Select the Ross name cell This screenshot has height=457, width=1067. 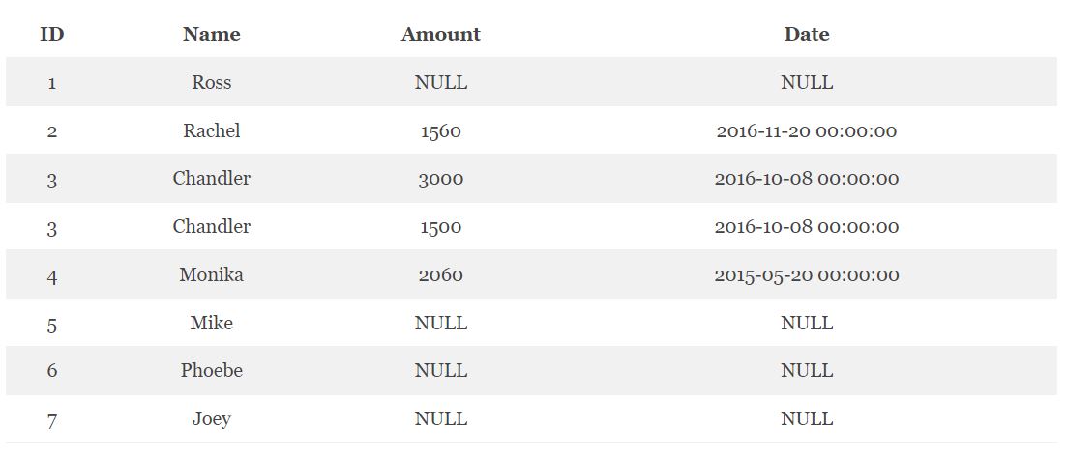(x=212, y=82)
